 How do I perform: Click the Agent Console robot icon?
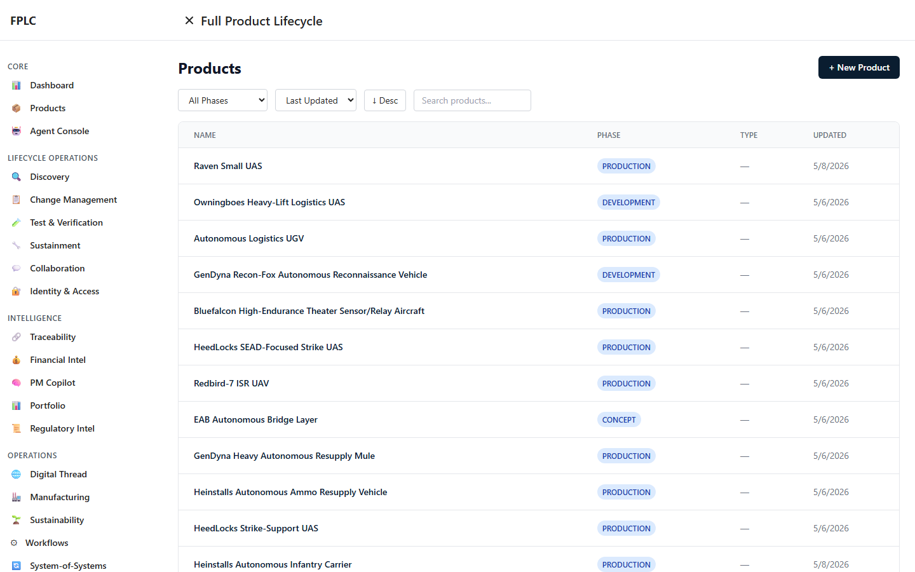coord(17,131)
